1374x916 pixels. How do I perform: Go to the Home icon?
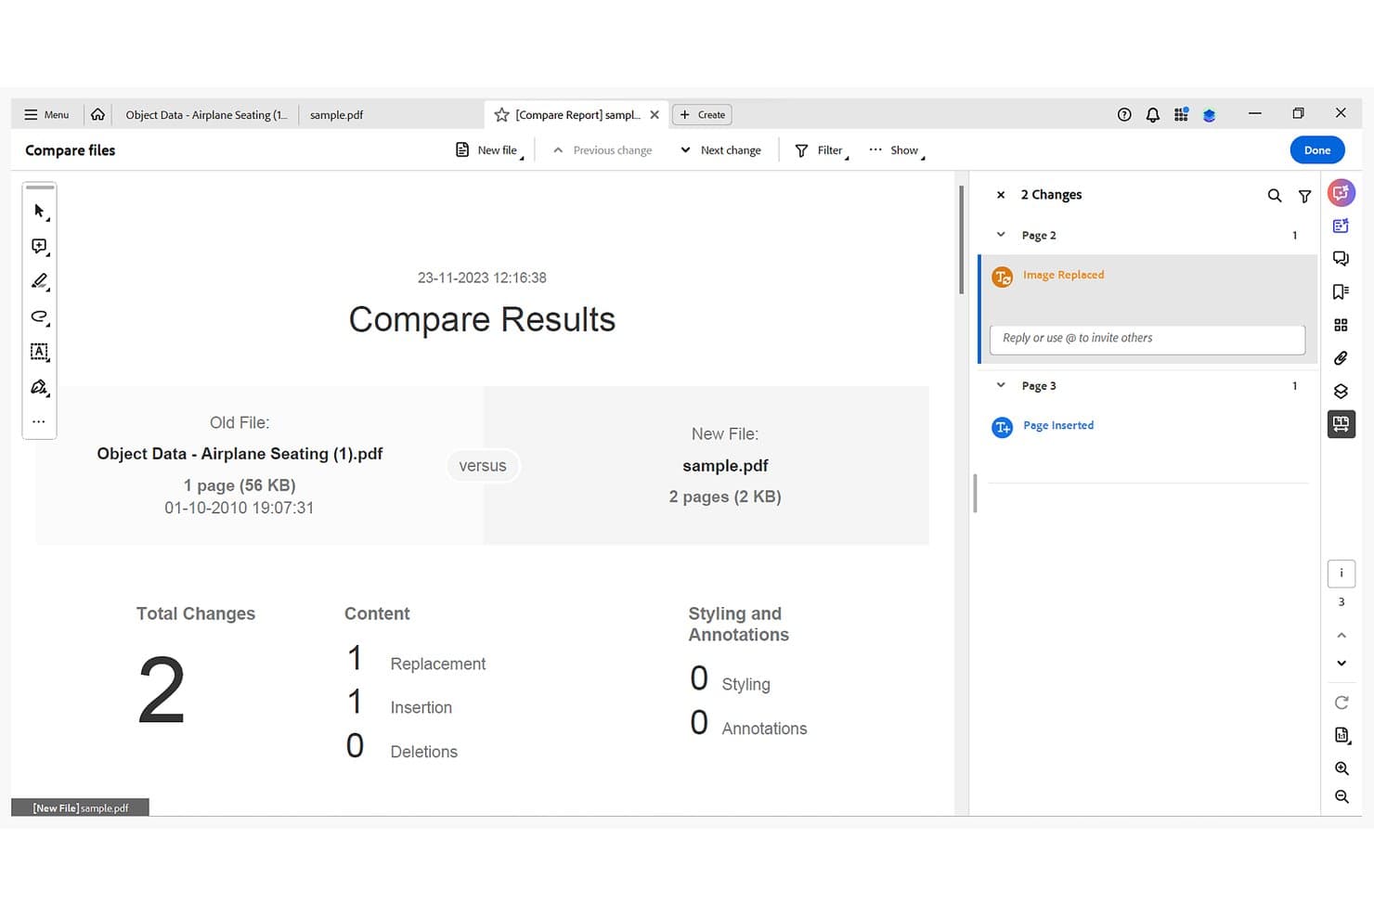pyautogui.click(x=97, y=114)
